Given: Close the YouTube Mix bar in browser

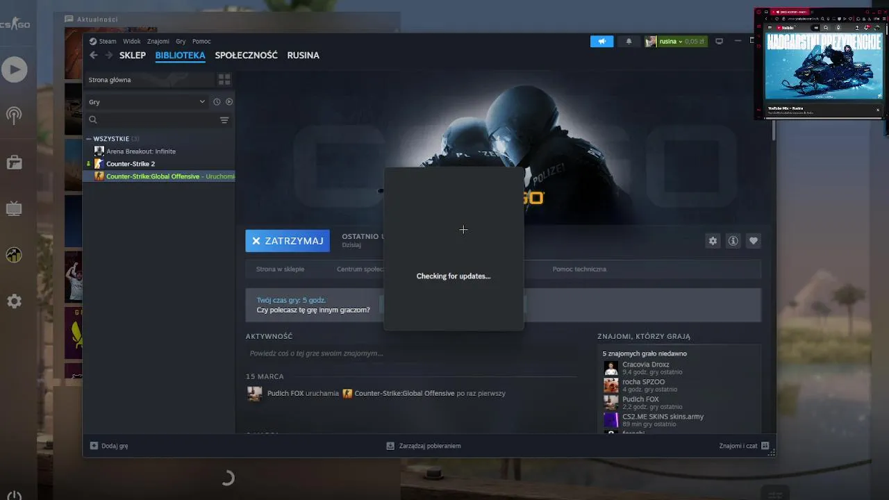Looking at the screenshot, I should [877, 110].
